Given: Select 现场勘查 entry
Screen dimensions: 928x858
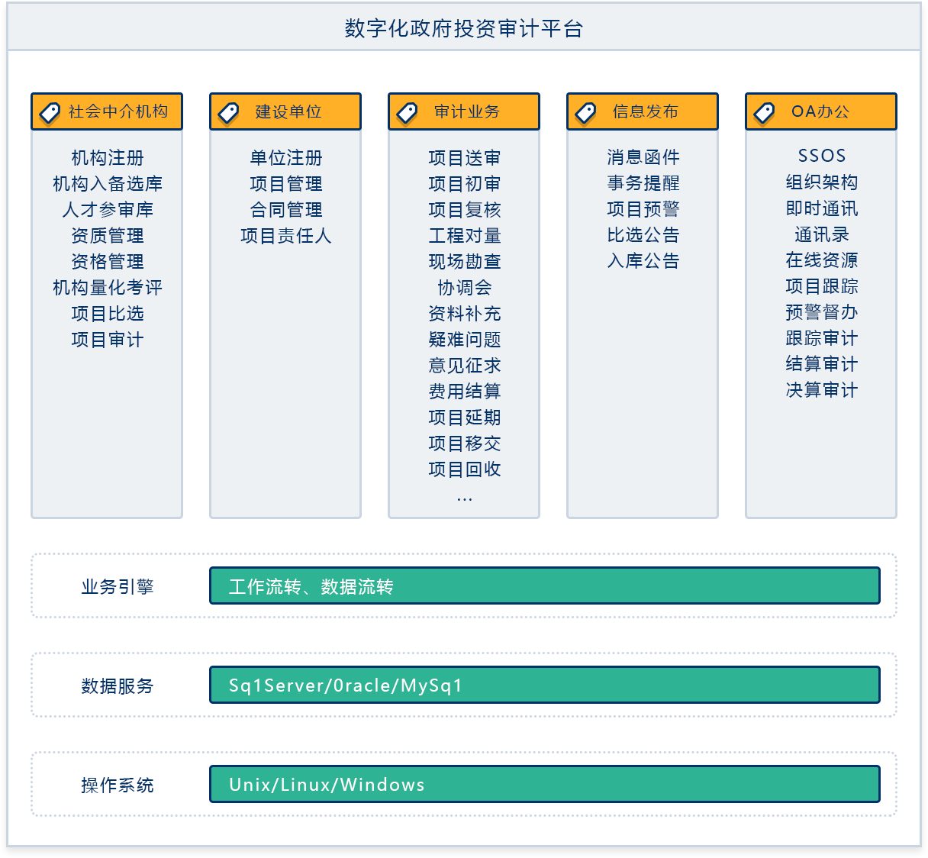Looking at the screenshot, I should tap(465, 262).
